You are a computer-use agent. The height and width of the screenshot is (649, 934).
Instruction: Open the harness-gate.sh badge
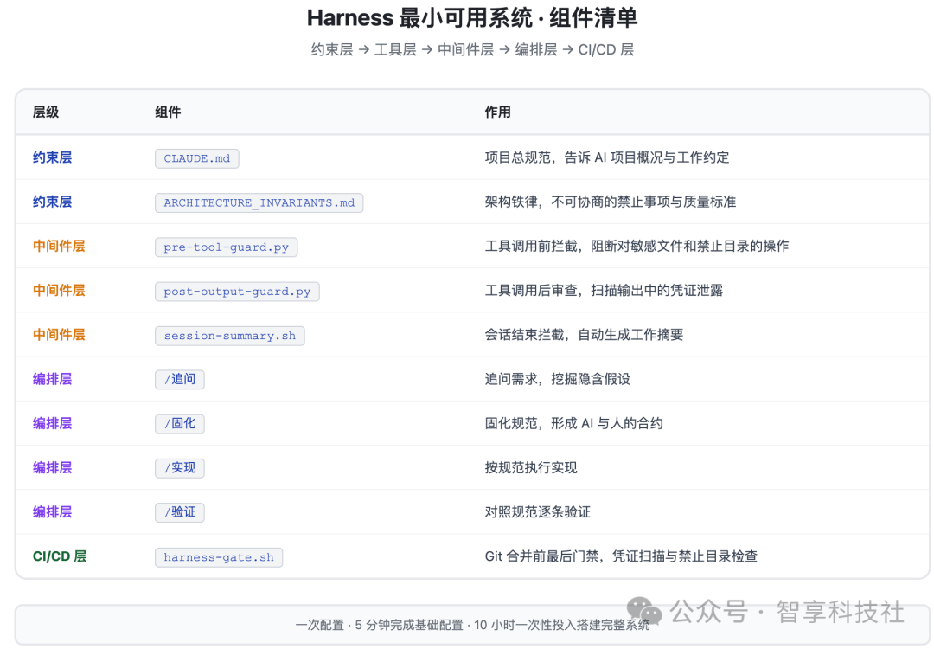218,556
